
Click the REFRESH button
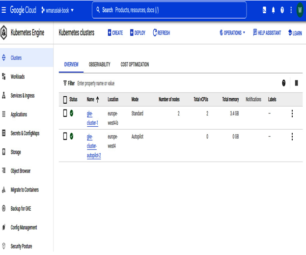162,32
